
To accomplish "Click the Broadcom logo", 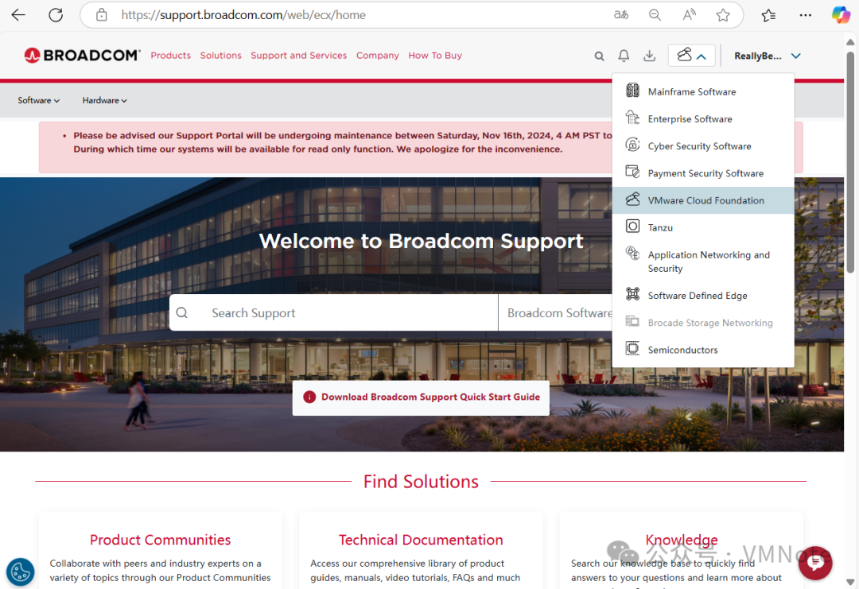I will point(82,56).
